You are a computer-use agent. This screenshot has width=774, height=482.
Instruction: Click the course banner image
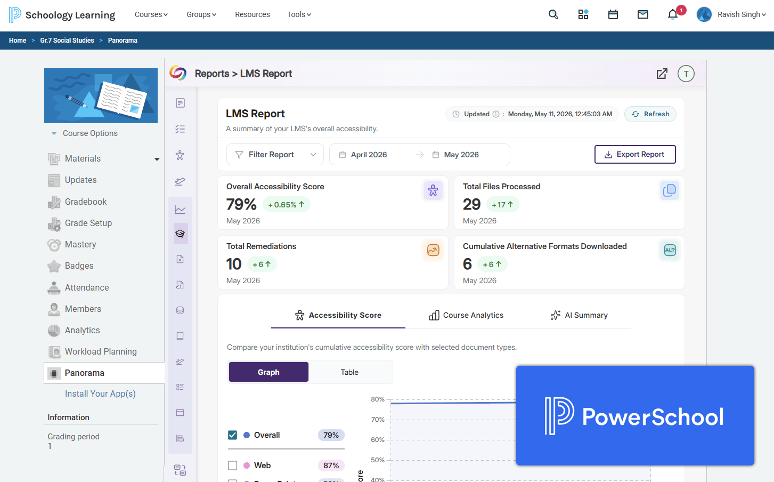[x=101, y=95]
